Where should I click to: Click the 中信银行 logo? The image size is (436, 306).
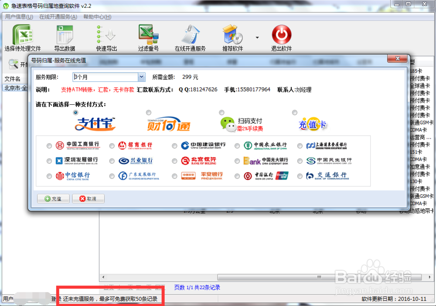[x=72, y=176]
